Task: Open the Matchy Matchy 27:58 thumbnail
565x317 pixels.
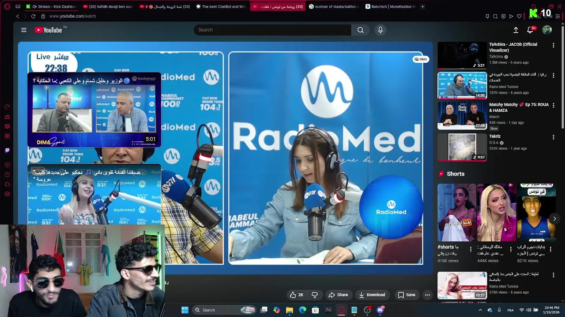Action: coord(462,116)
